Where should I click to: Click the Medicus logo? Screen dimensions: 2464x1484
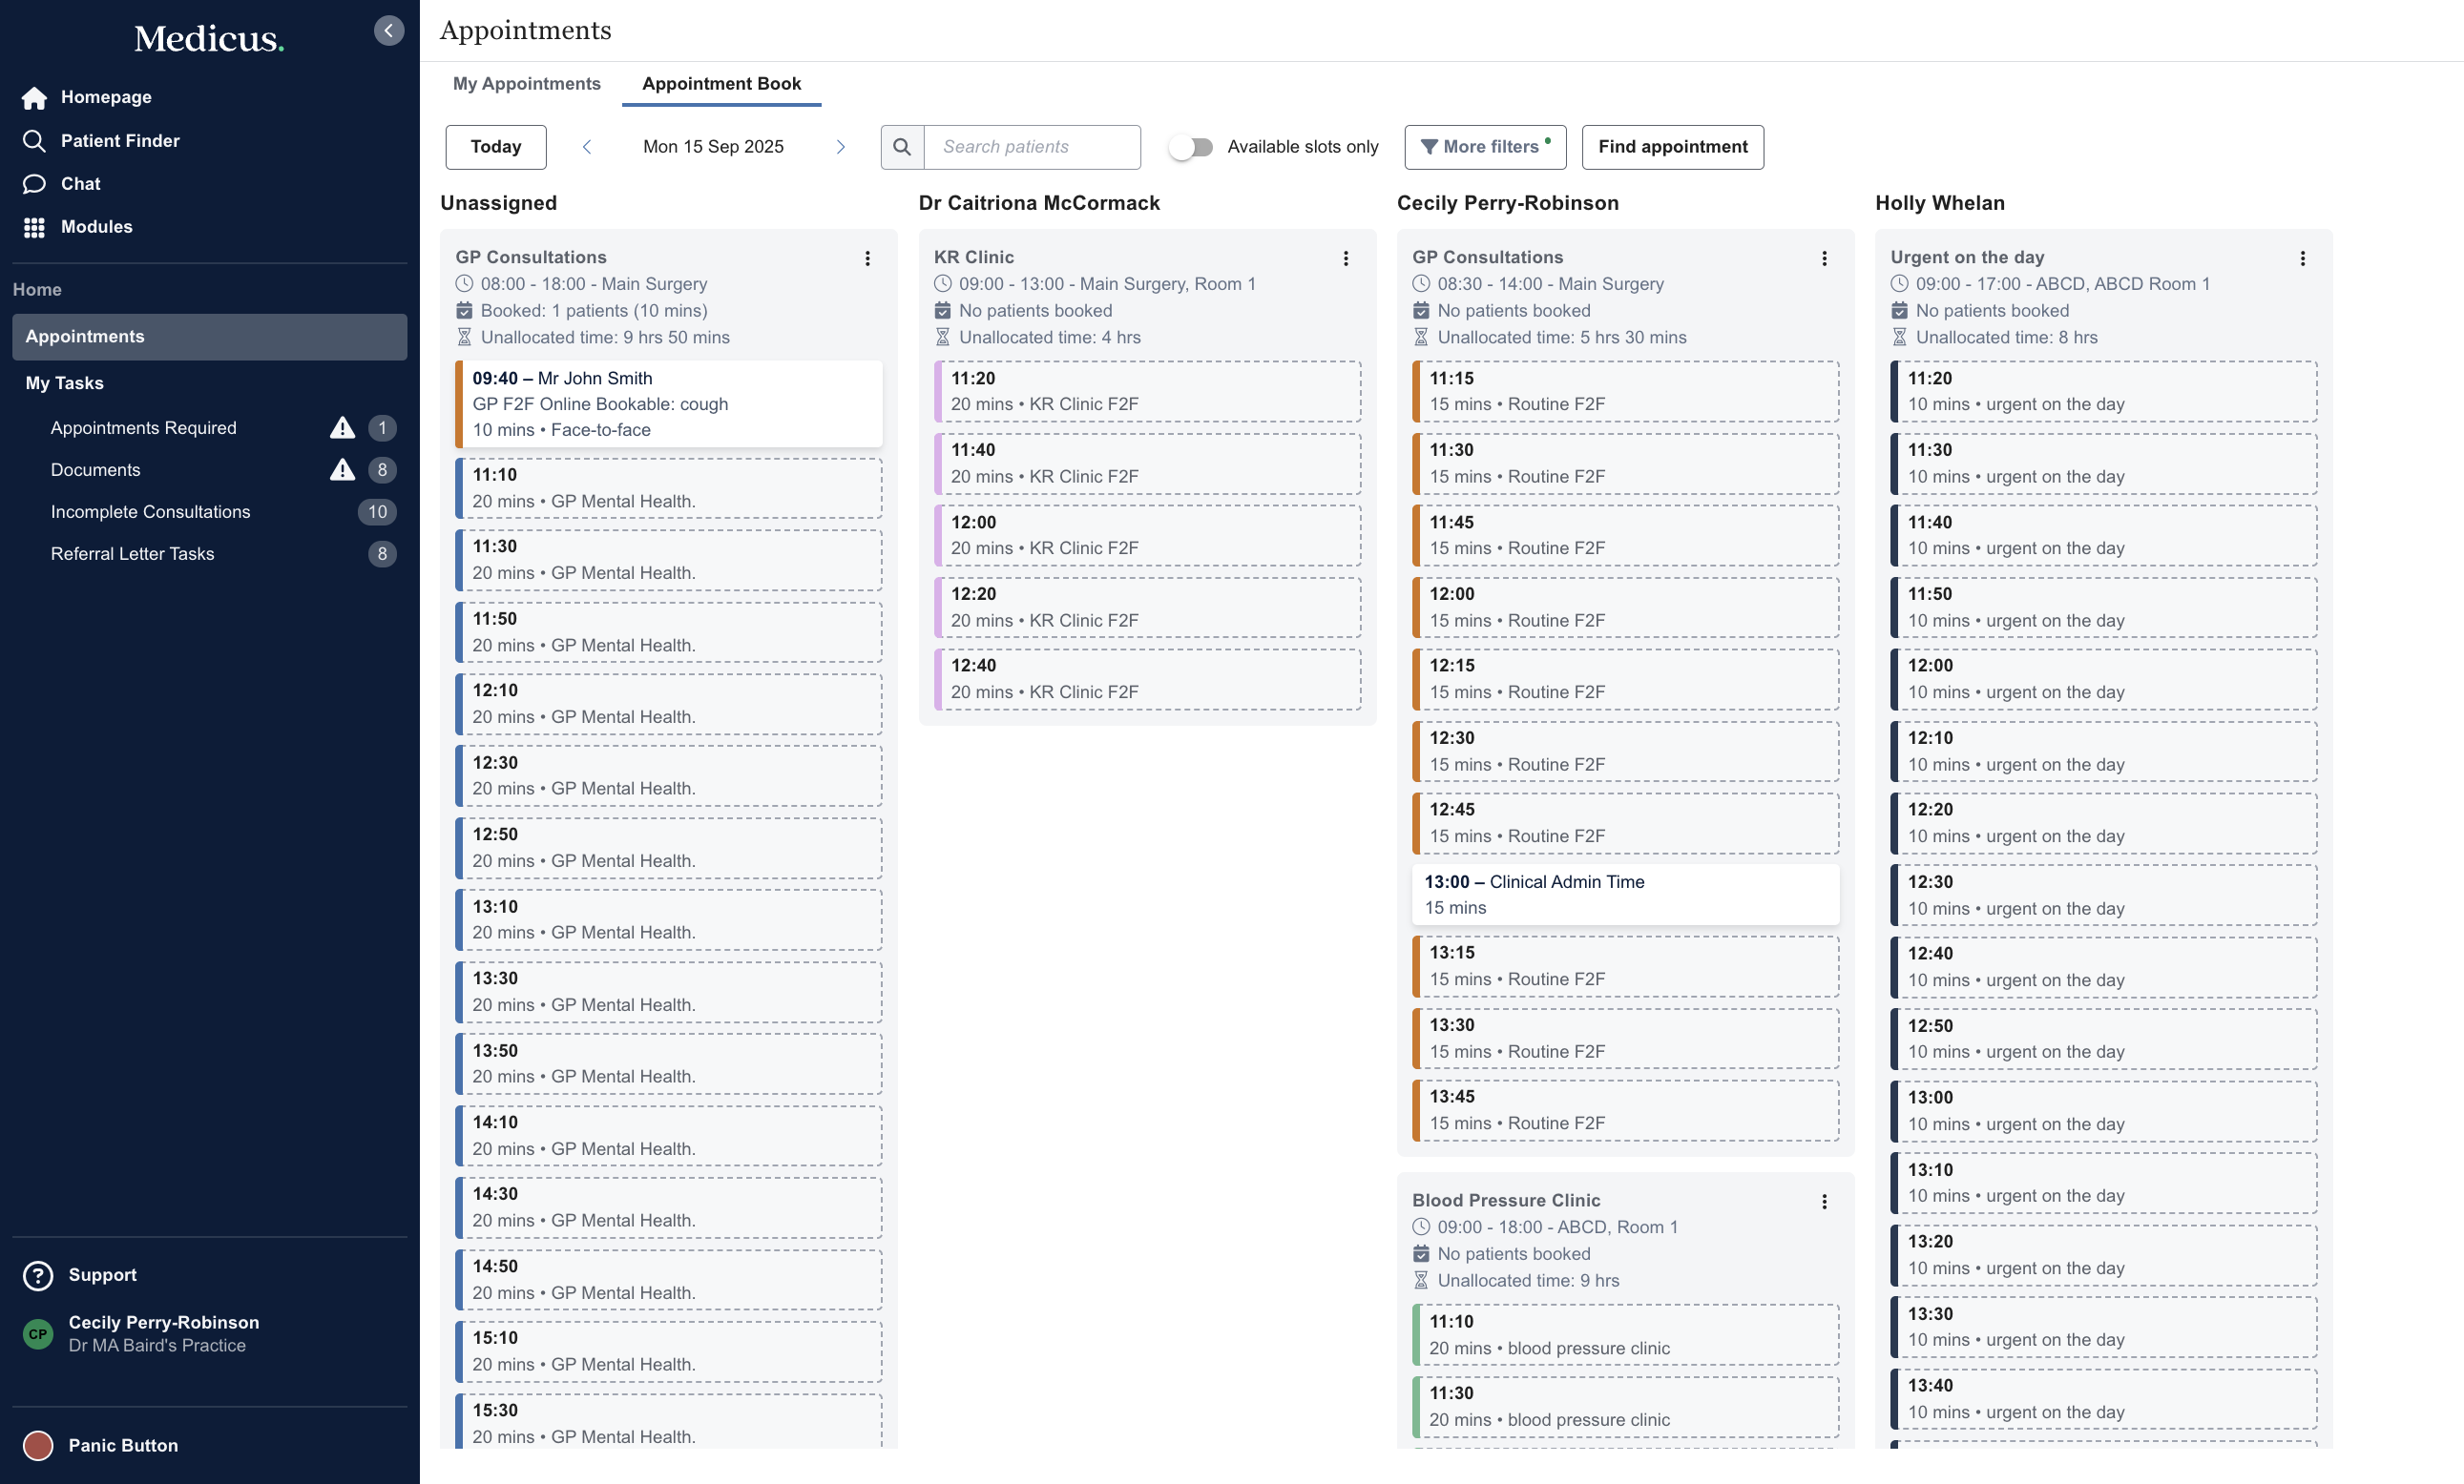pyautogui.click(x=209, y=38)
